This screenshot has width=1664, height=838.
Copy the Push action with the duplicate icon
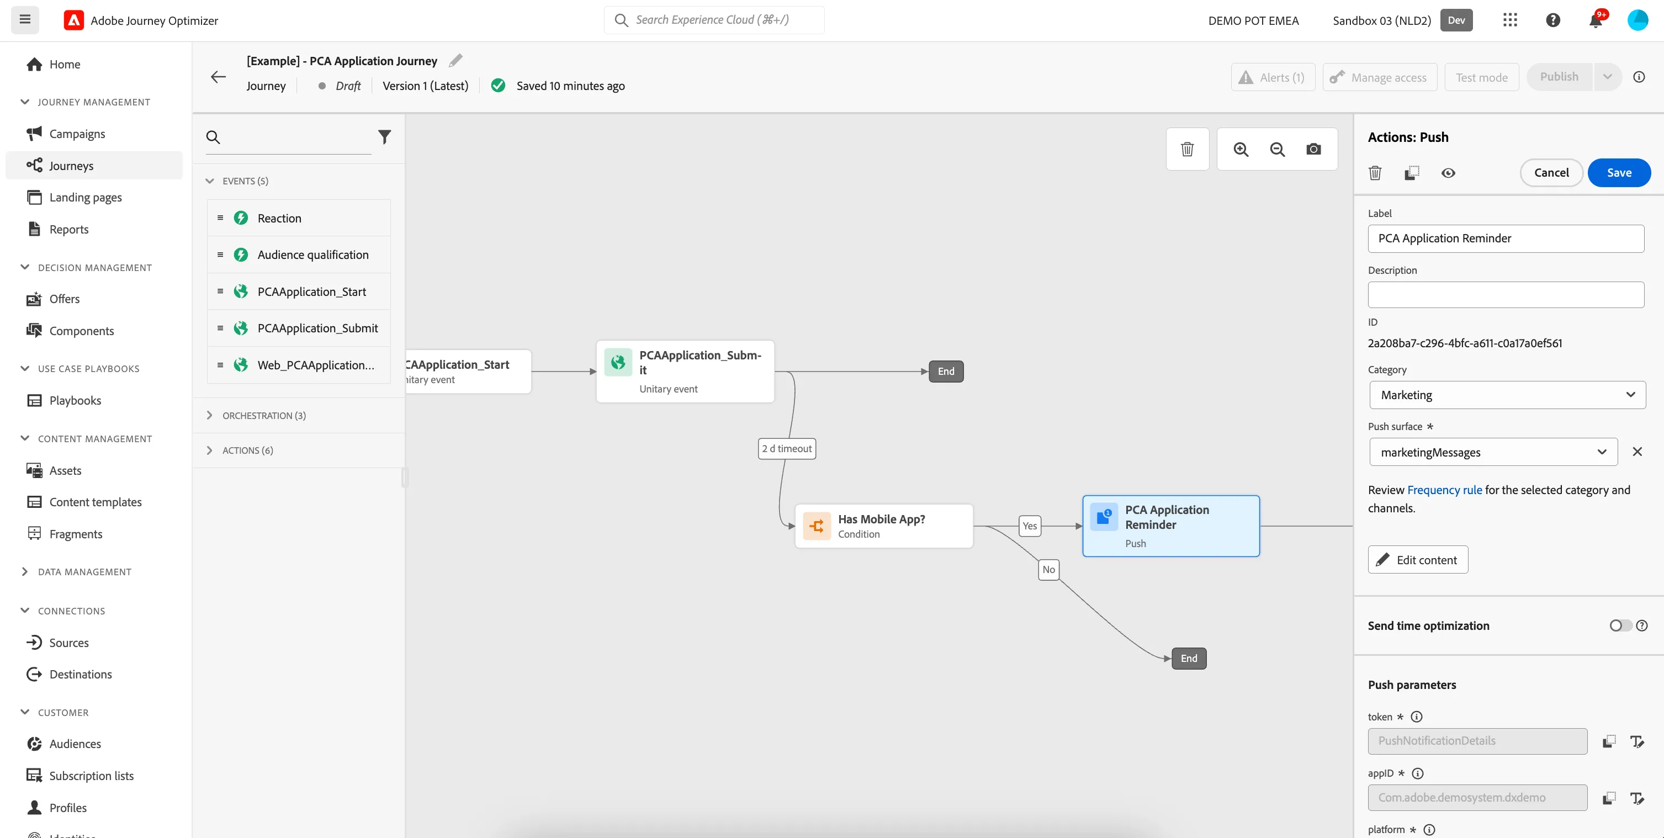1412,173
